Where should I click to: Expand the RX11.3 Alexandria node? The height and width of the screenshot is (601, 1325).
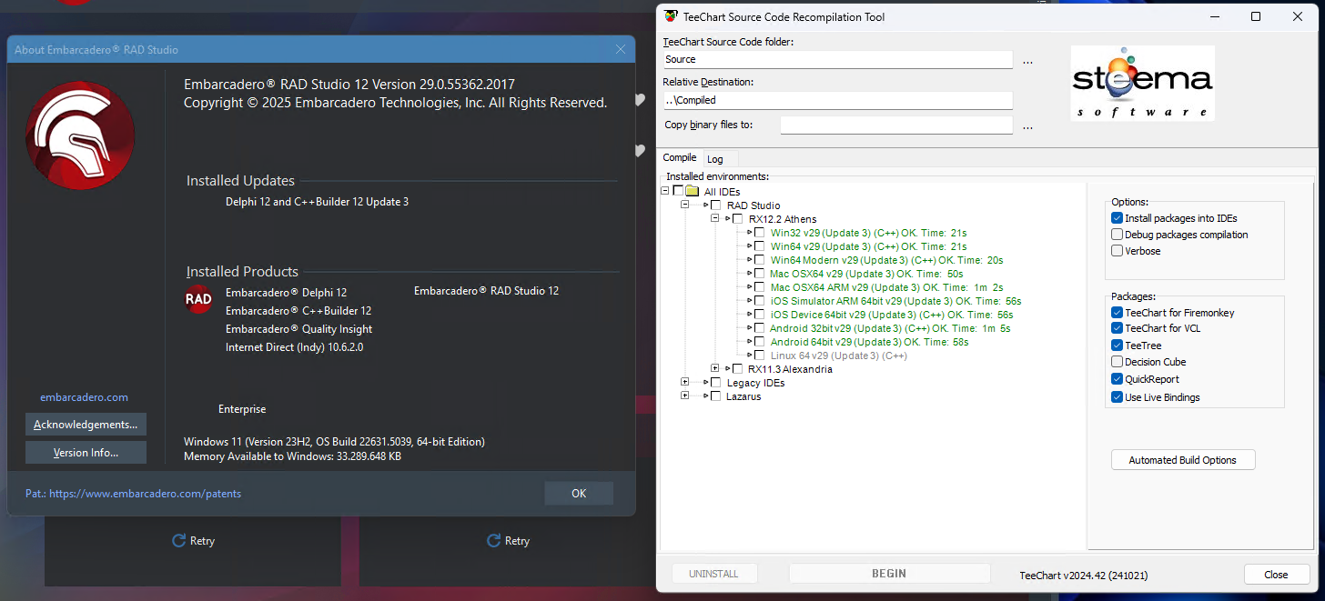(715, 369)
